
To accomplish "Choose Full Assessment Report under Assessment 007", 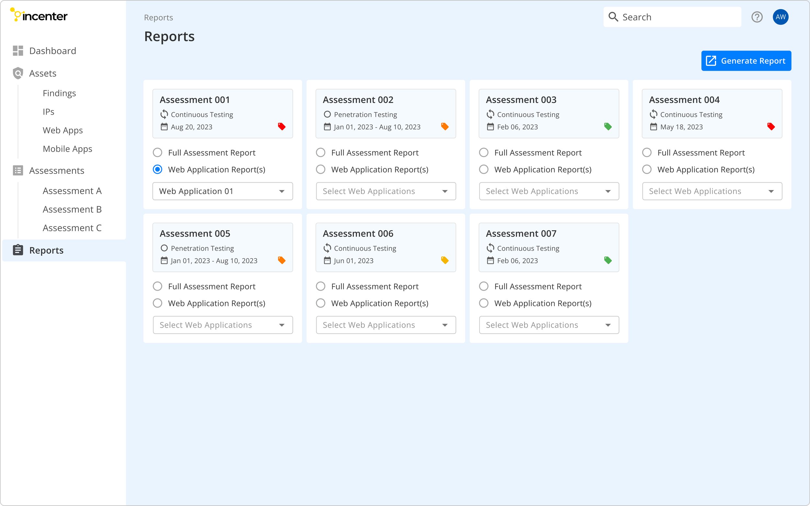I will point(483,287).
